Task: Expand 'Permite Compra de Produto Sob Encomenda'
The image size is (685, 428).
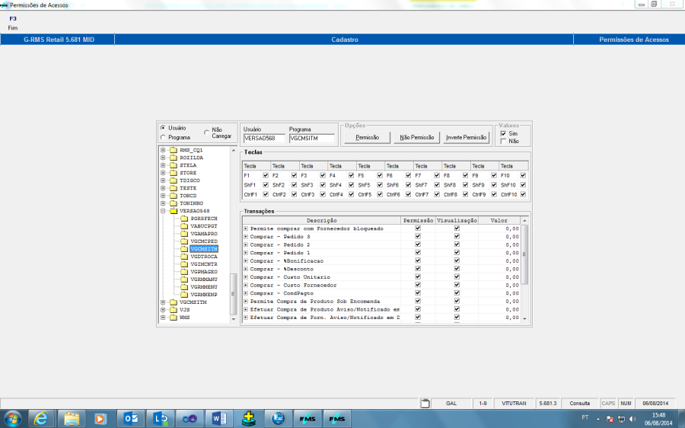Action: pyautogui.click(x=246, y=302)
